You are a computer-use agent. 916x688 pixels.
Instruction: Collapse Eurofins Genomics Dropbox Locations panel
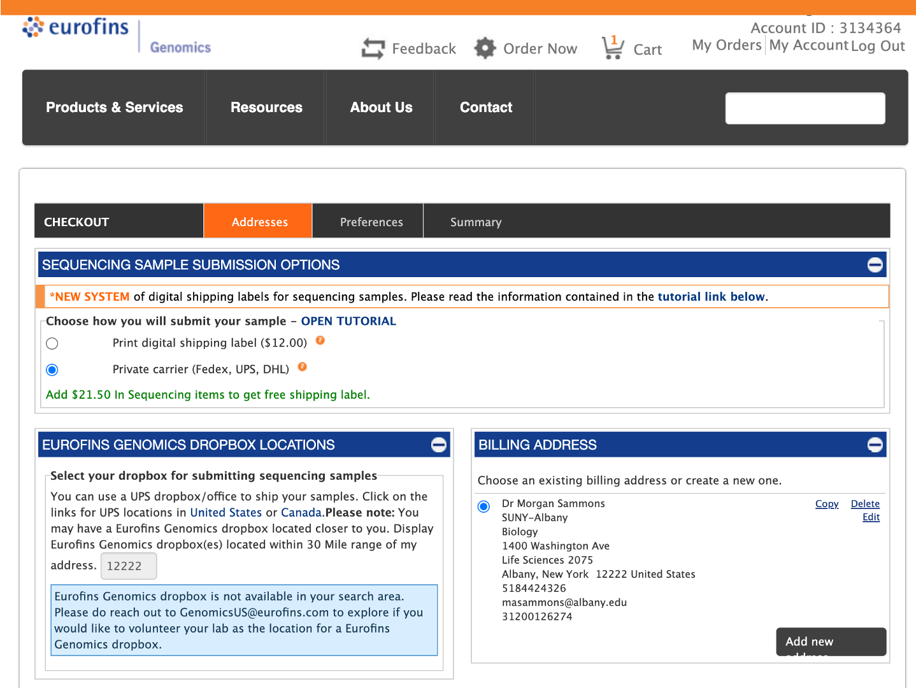click(439, 445)
